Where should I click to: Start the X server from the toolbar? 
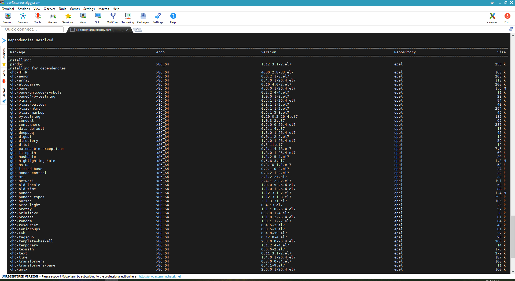492,19
